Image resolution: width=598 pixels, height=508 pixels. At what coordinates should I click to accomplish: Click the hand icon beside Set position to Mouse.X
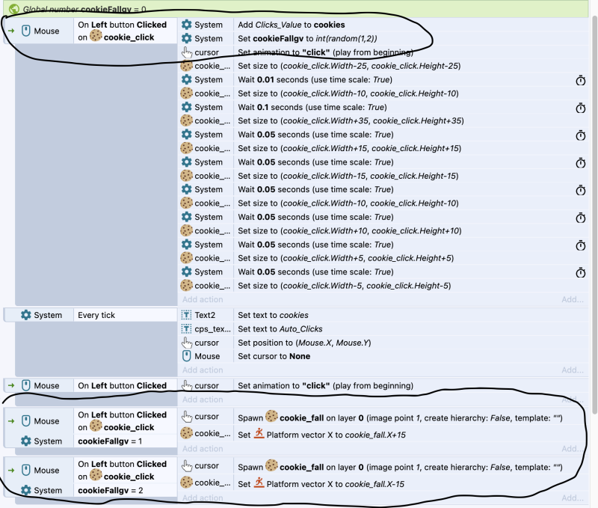tap(187, 343)
